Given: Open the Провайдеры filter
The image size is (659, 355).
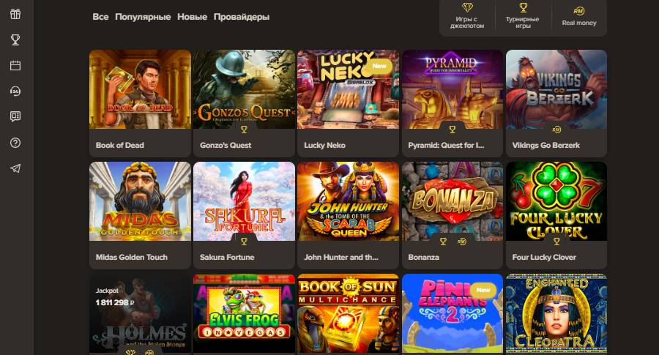Looking at the screenshot, I should pyautogui.click(x=241, y=17).
